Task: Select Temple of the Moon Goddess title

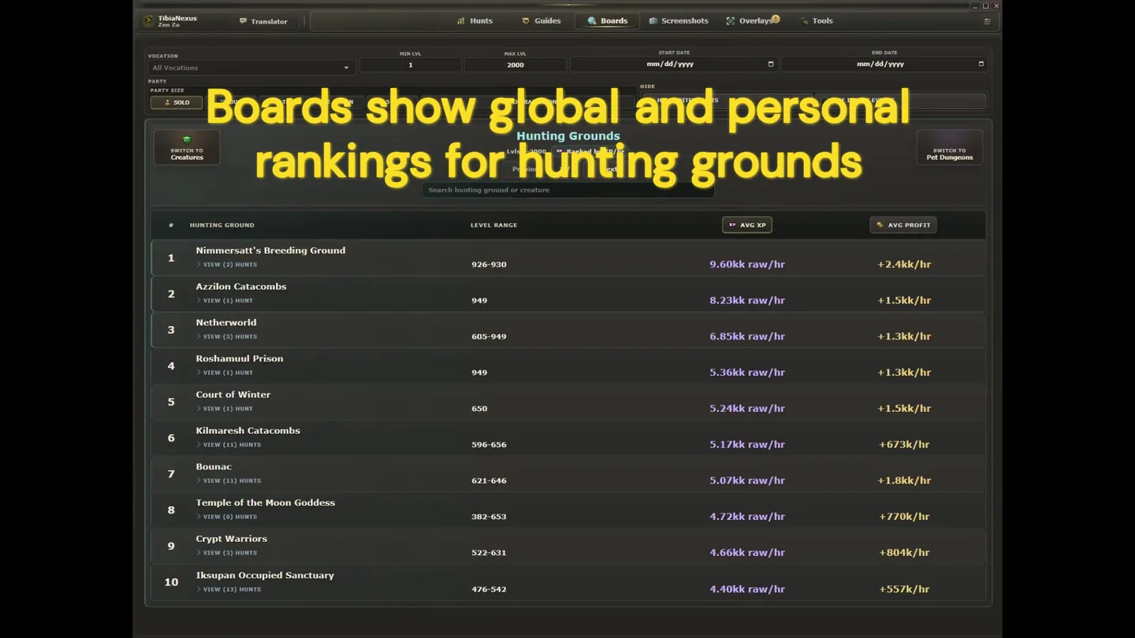Action: tap(266, 503)
